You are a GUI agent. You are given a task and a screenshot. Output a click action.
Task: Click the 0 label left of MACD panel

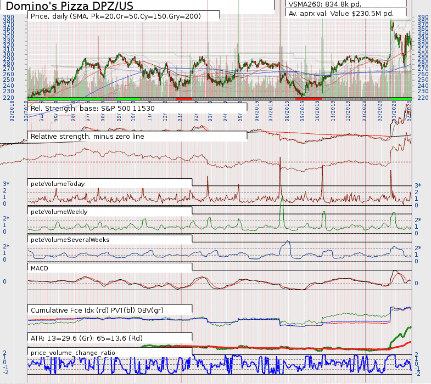pyautogui.click(x=5, y=281)
